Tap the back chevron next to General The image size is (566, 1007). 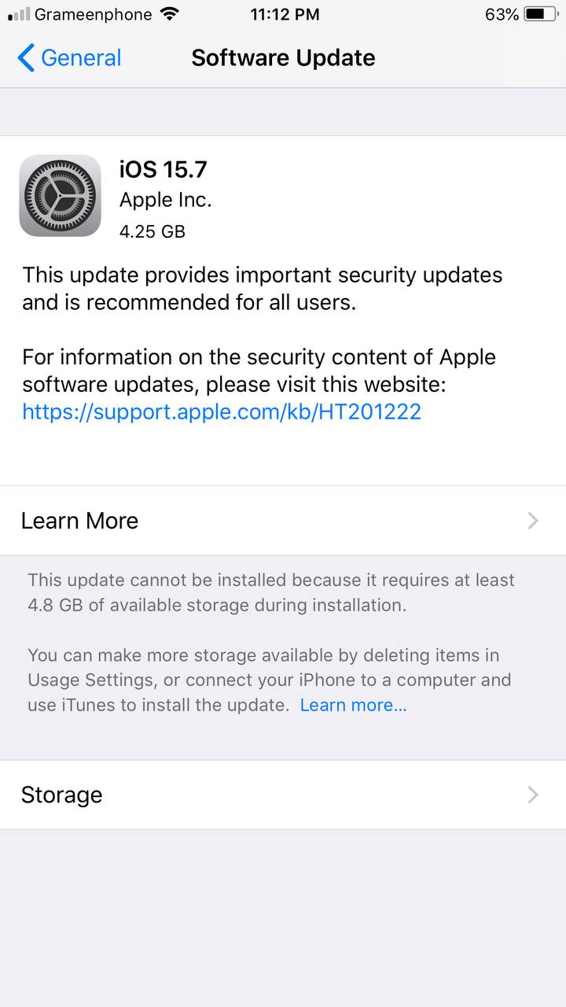pyautogui.click(x=26, y=57)
